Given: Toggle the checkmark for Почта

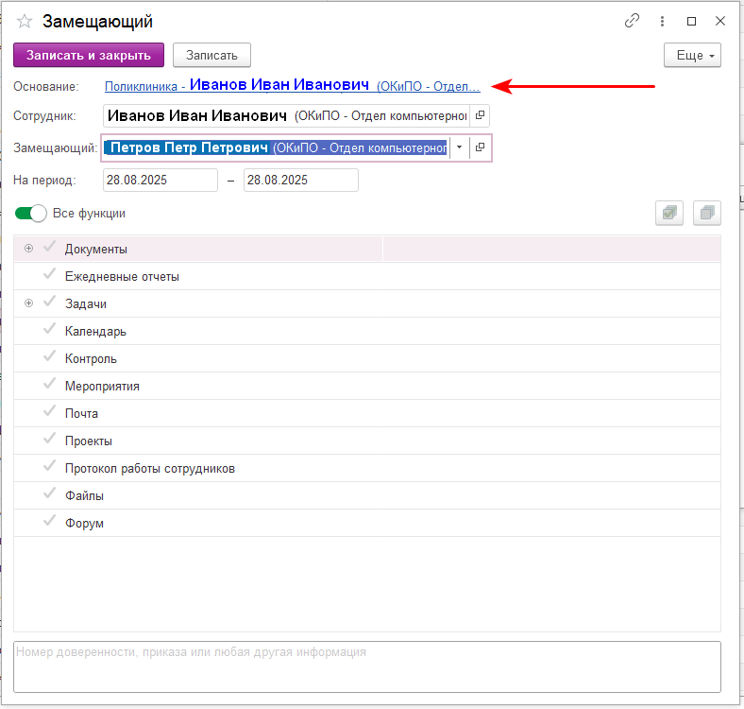Looking at the screenshot, I should 50,413.
